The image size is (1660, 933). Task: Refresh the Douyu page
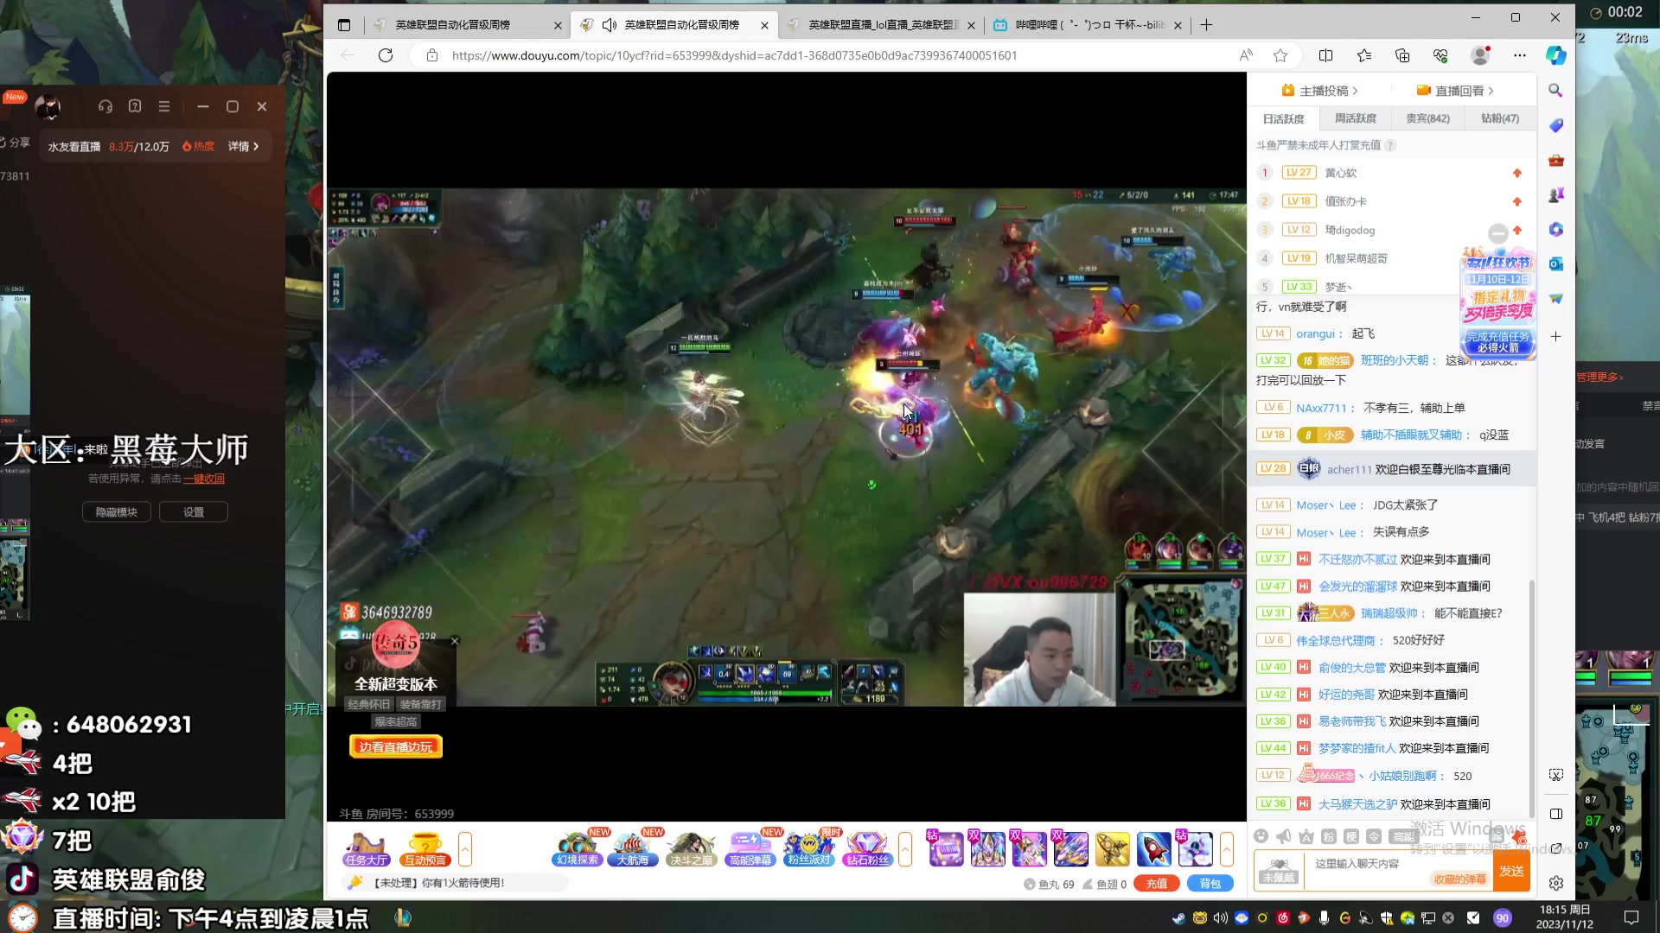[x=386, y=55]
